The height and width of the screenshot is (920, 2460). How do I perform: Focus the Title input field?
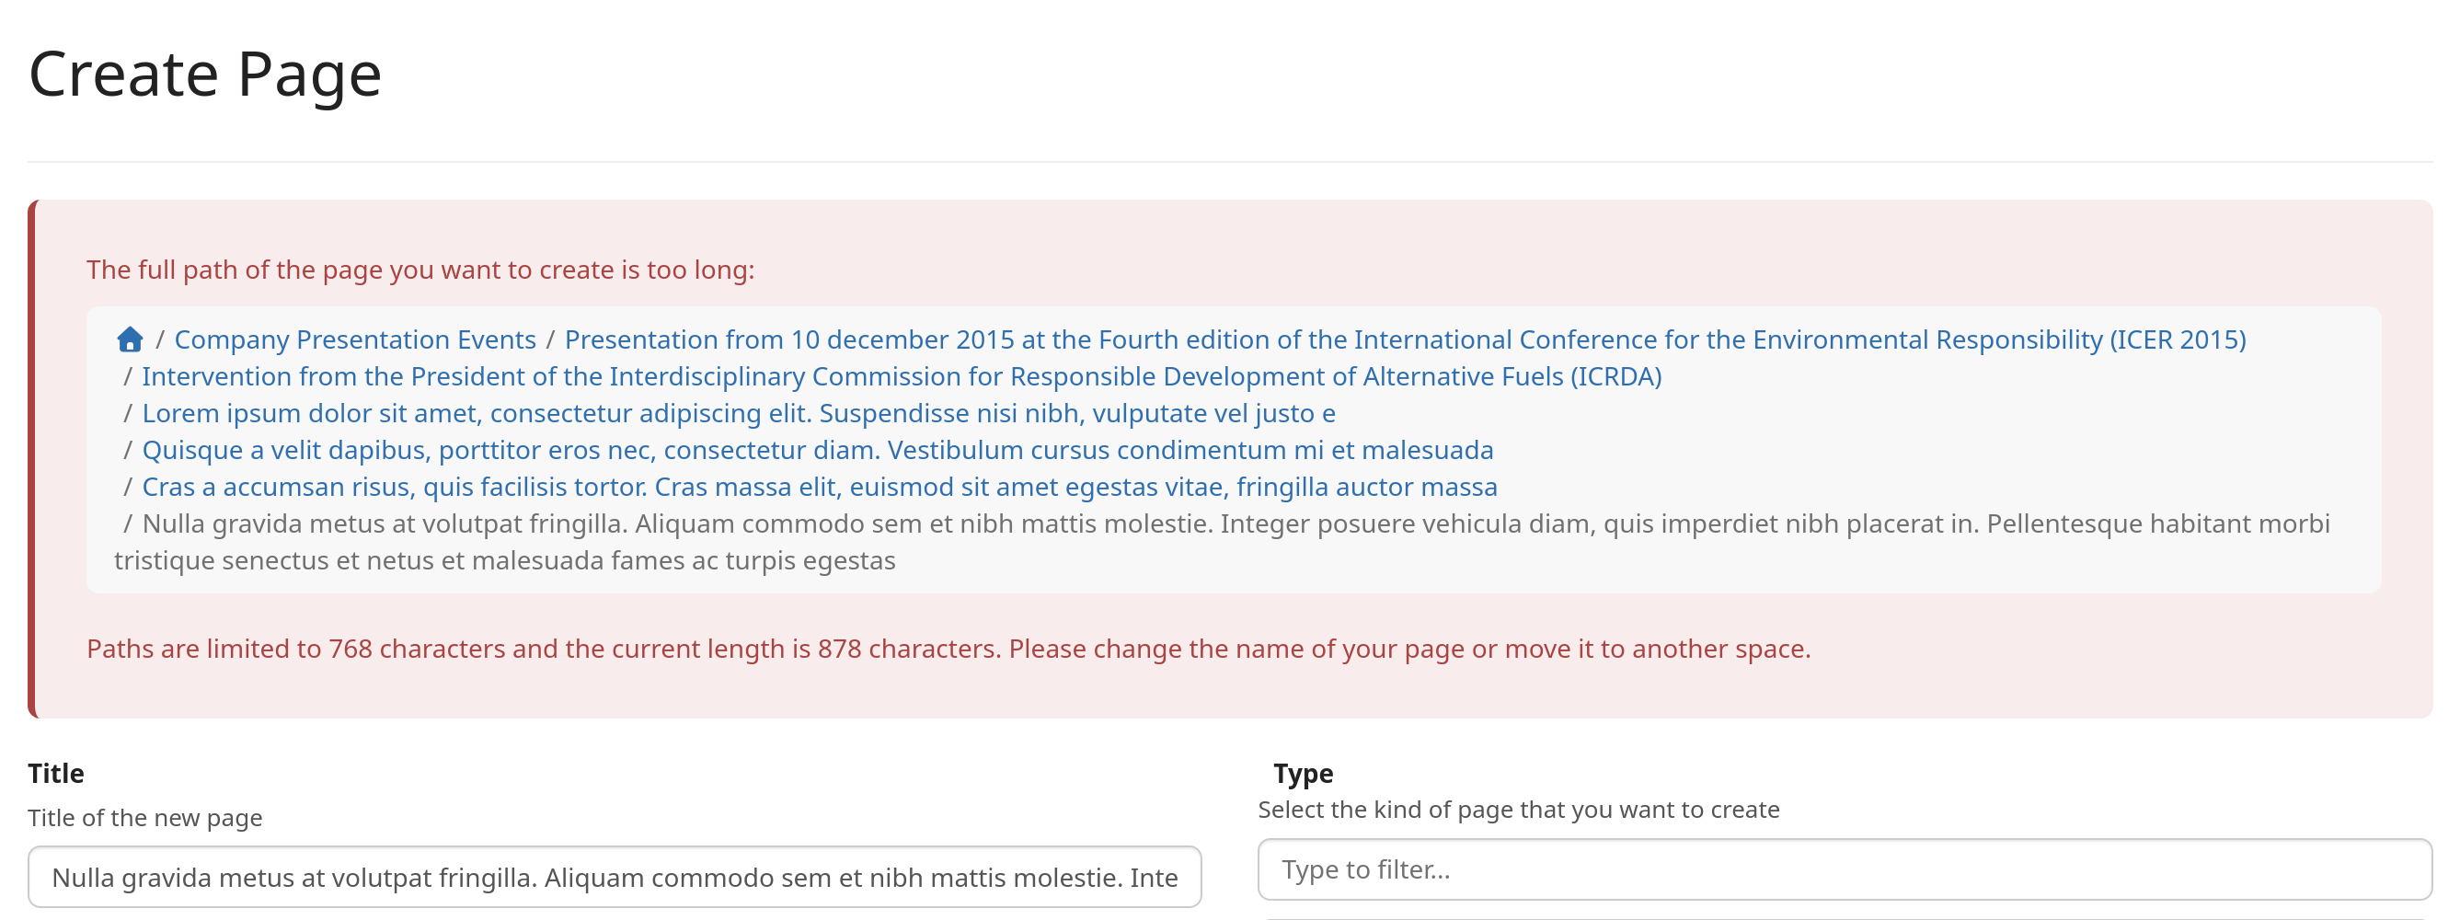point(613,877)
